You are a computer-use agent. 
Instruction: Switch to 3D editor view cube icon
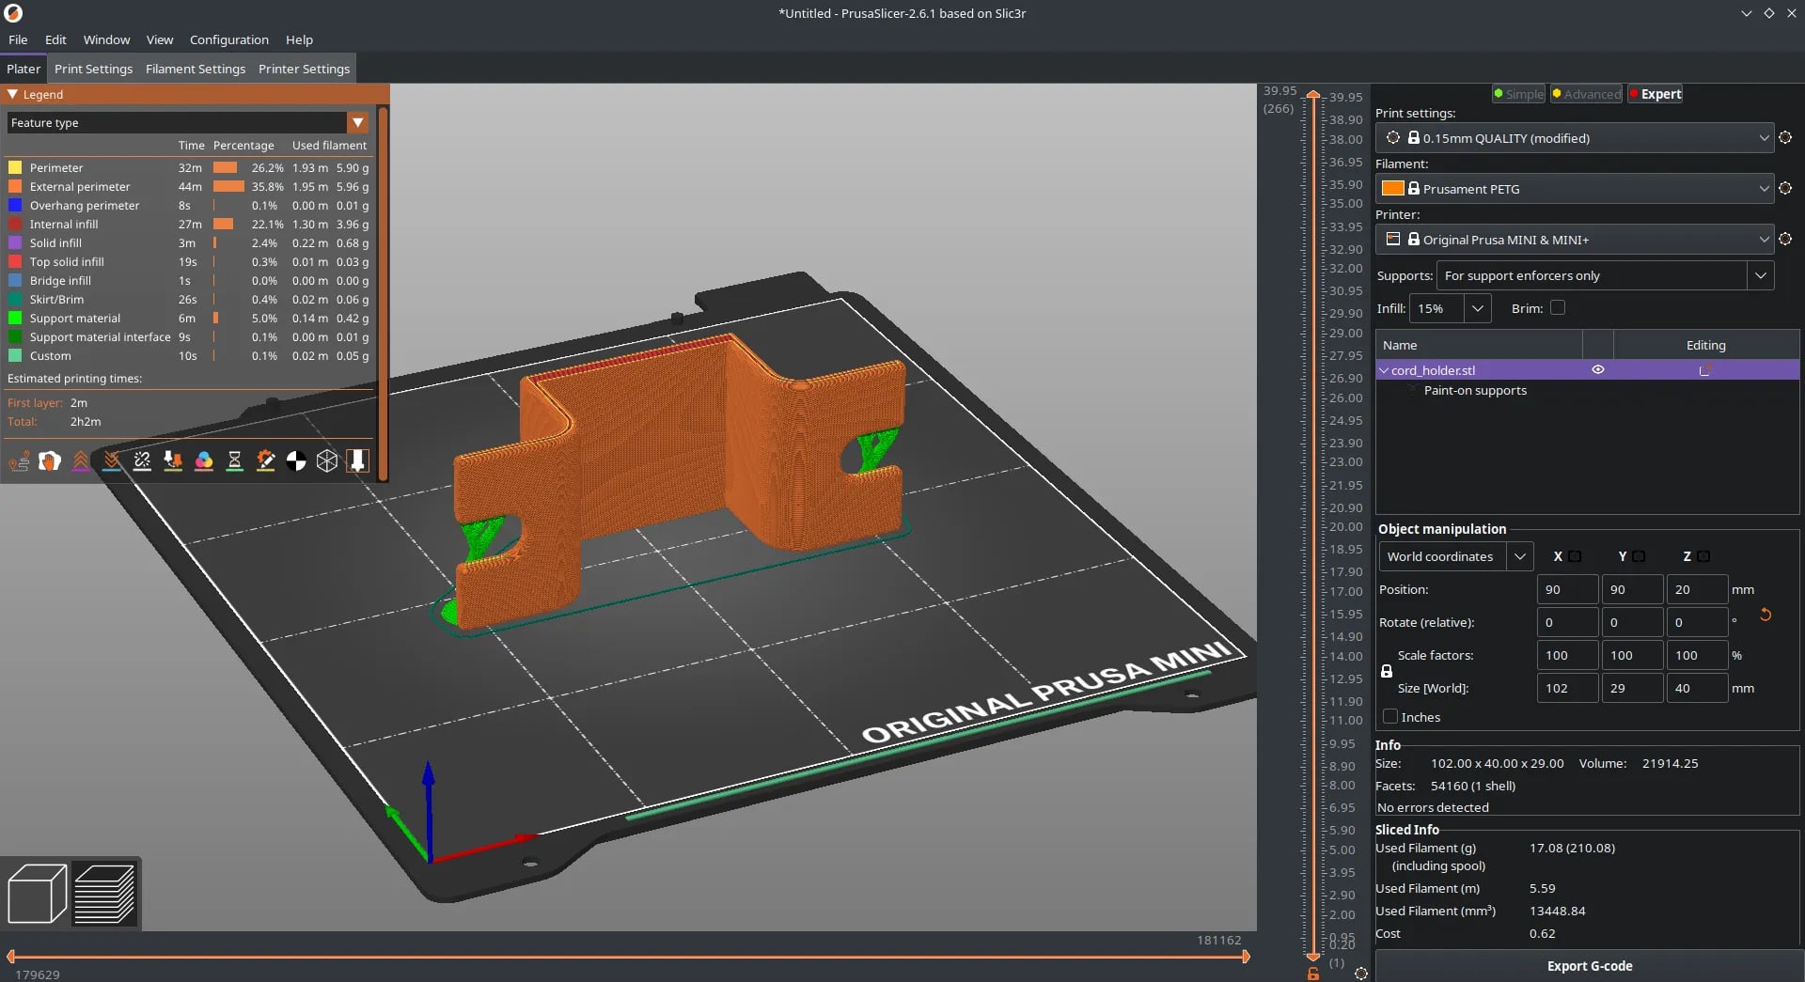pos(37,894)
